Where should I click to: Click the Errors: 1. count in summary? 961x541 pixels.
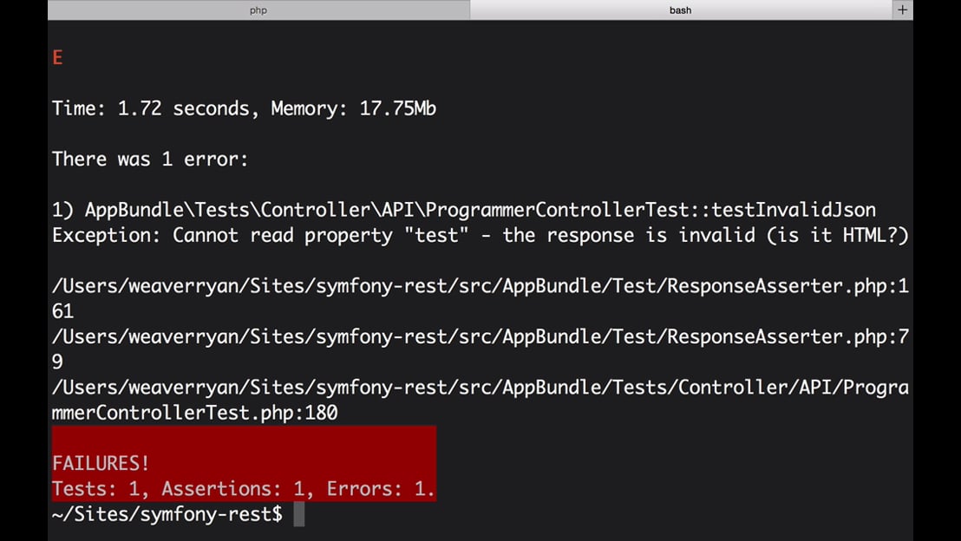click(380, 489)
